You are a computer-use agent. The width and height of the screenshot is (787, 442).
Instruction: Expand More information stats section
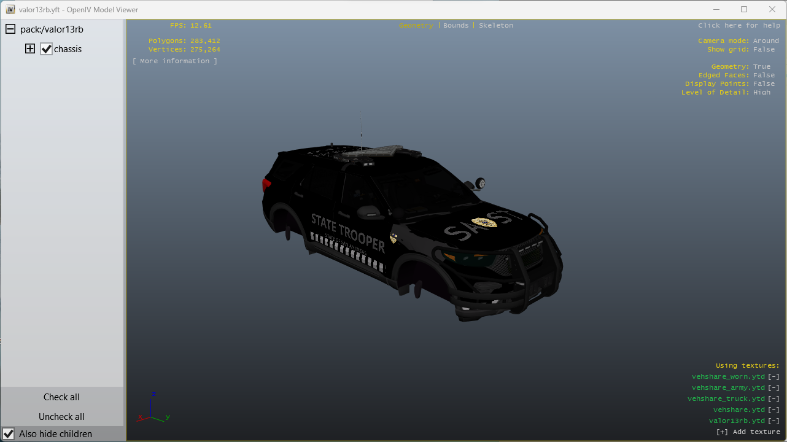(x=175, y=61)
